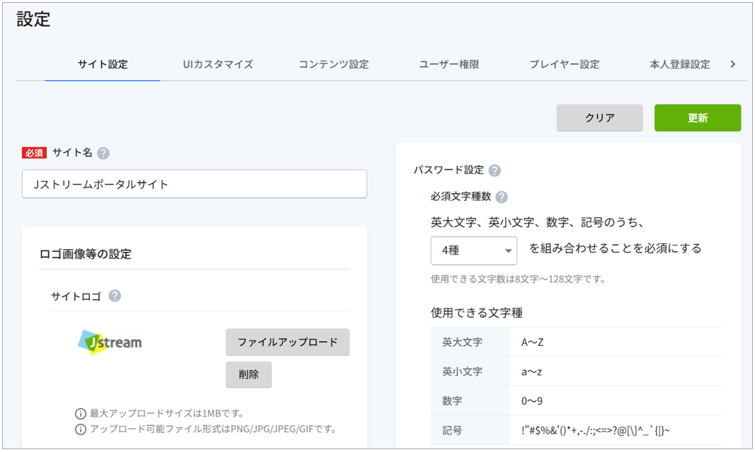
Task: Open 本人登録設定 tab
Action: tap(679, 64)
